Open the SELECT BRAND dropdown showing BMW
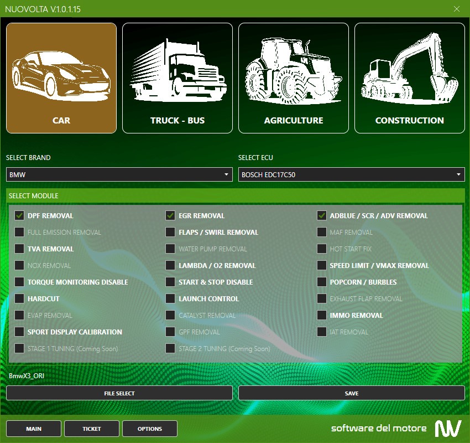The image size is (470, 443). pyautogui.click(x=119, y=174)
